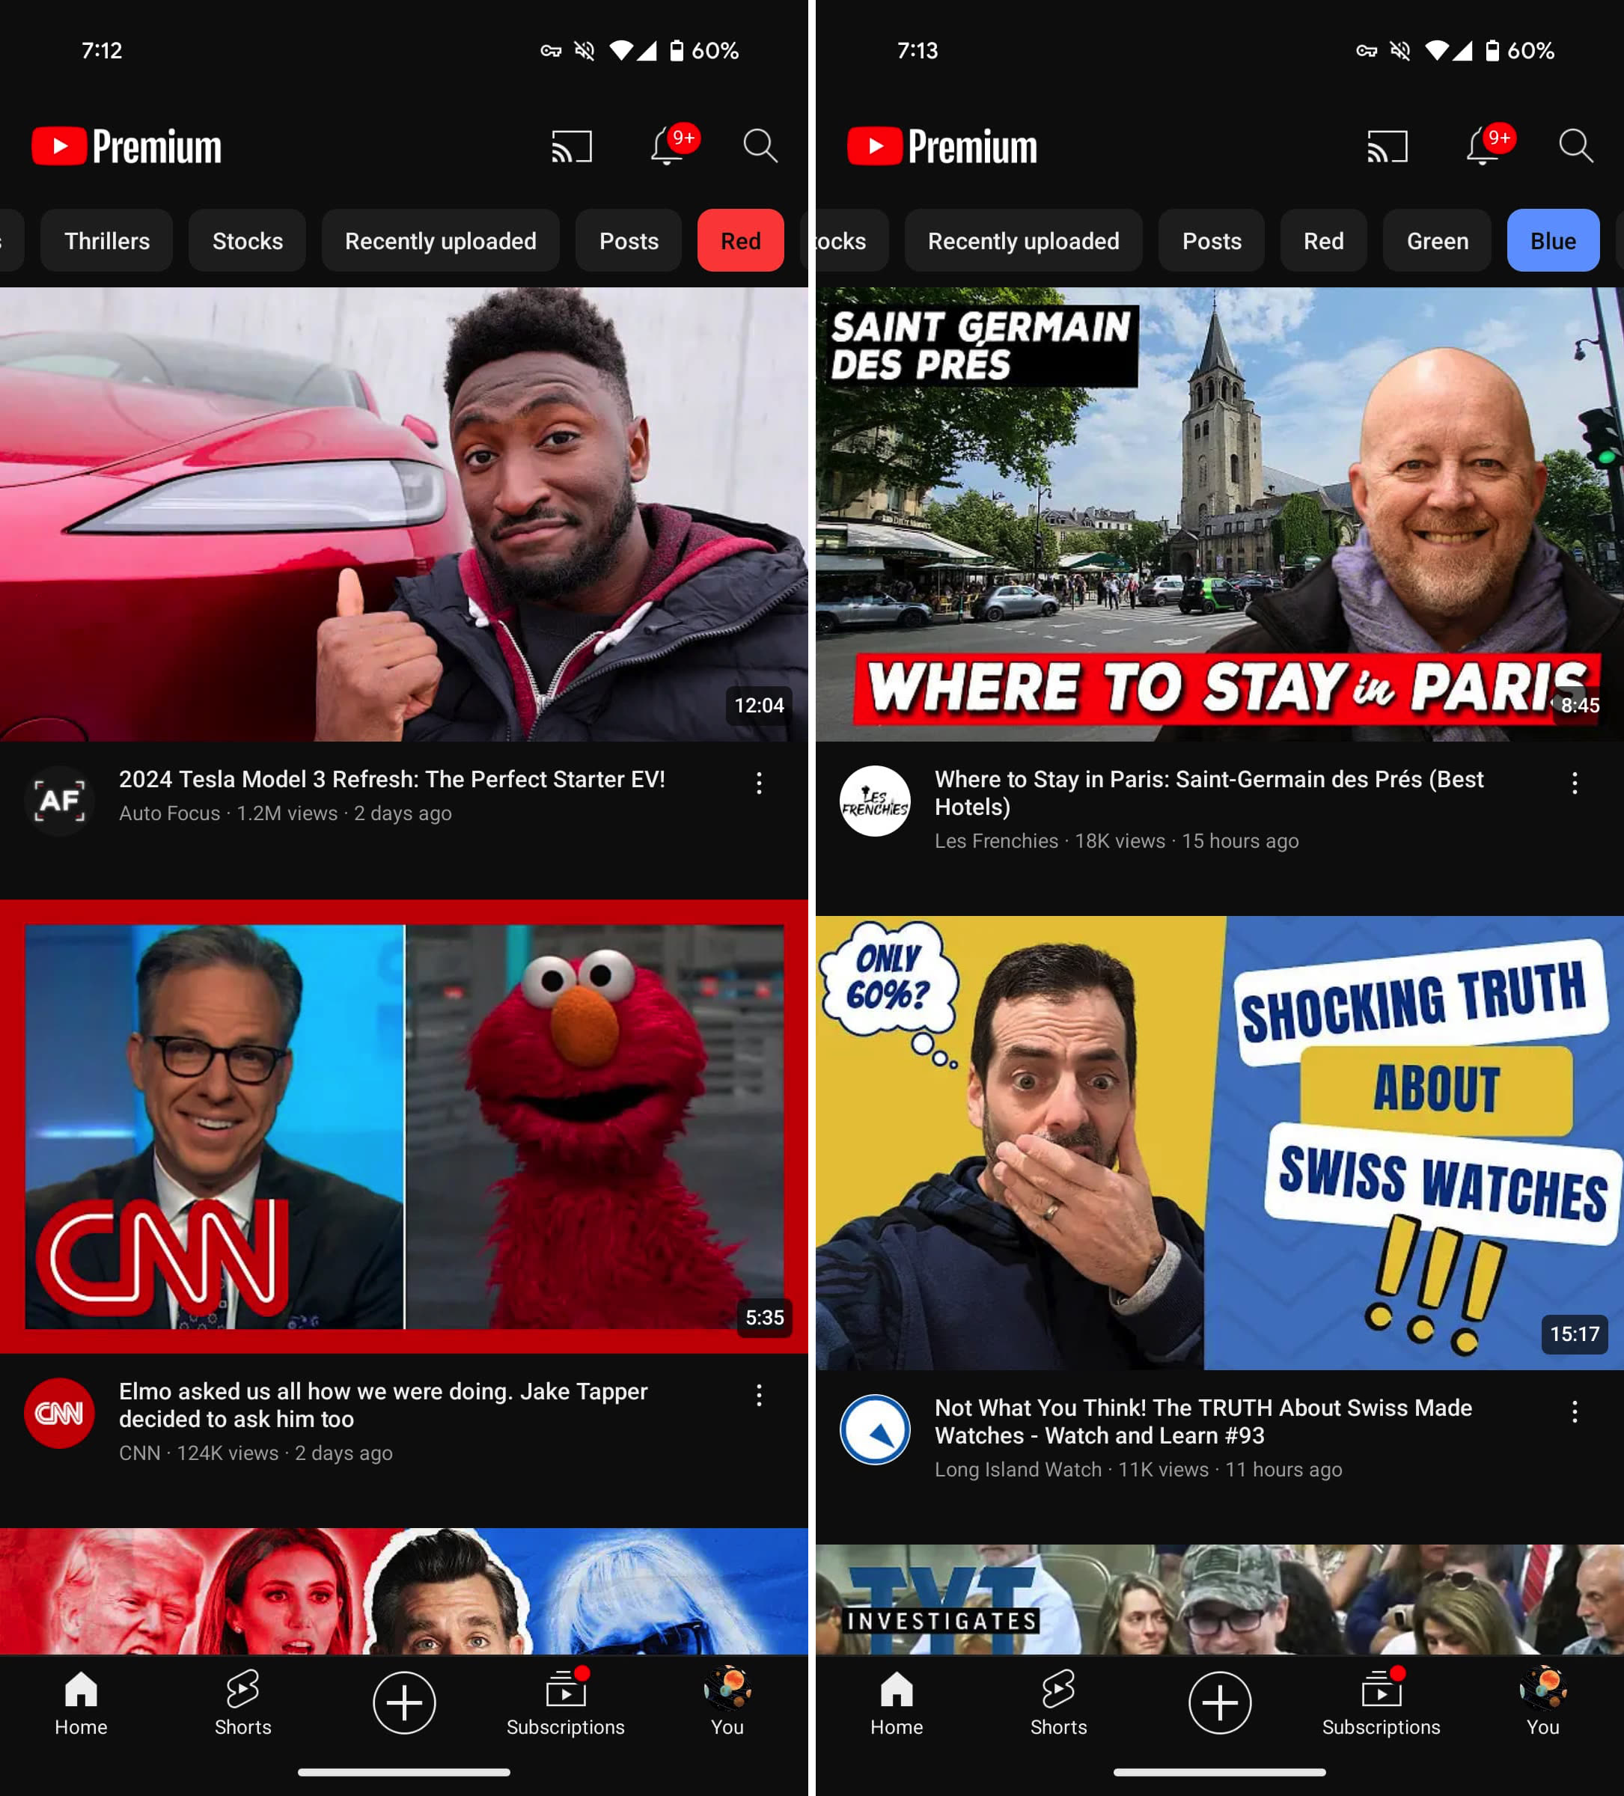Select the Thrillers filter tab
1624x1796 pixels.
coord(106,240)
